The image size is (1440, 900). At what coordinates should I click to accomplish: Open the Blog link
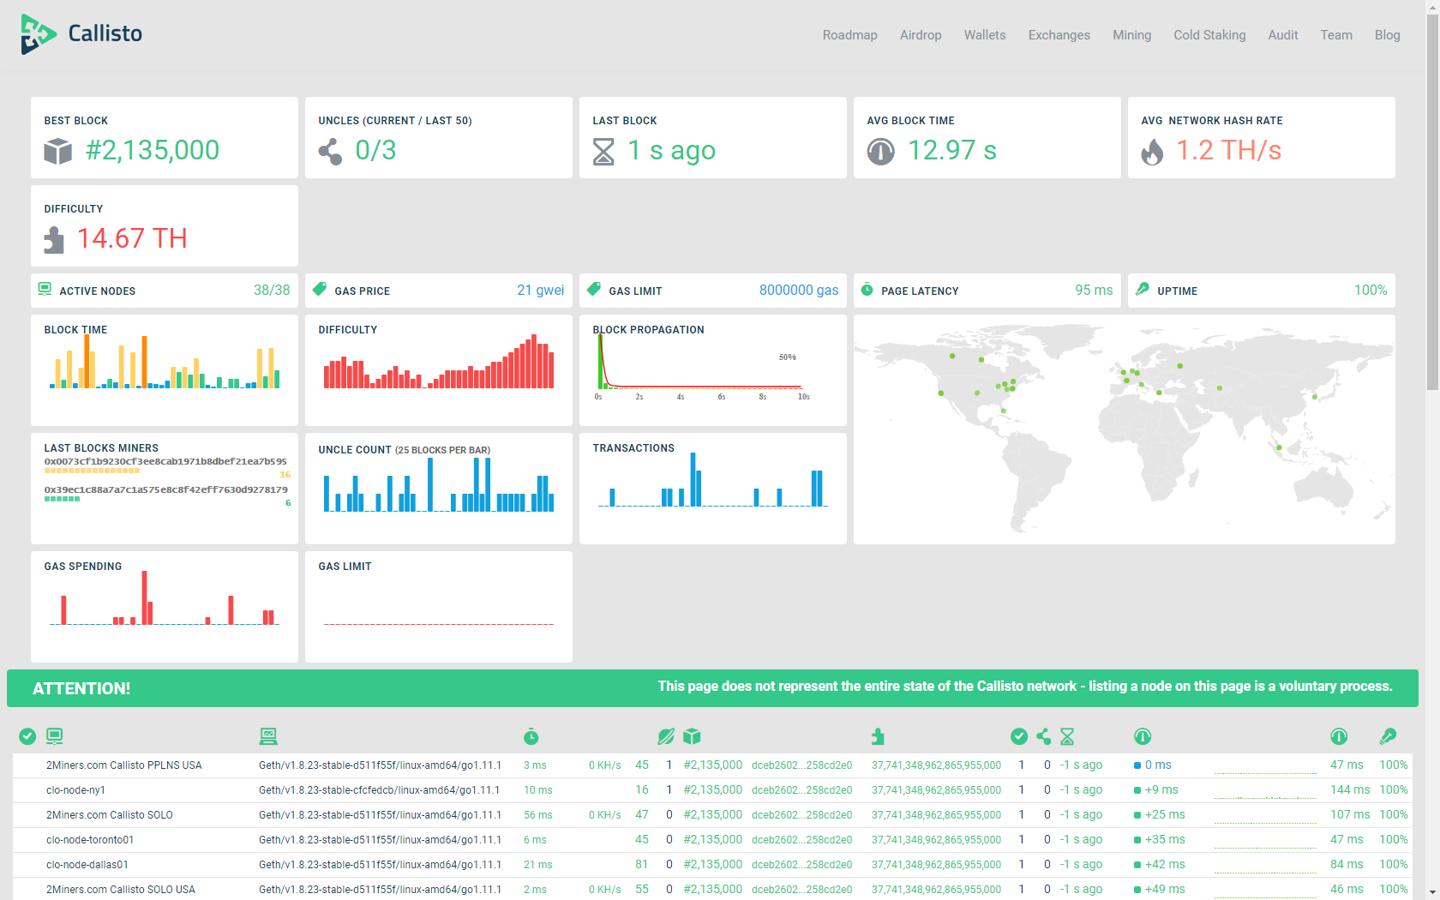tap(1387, 35)
